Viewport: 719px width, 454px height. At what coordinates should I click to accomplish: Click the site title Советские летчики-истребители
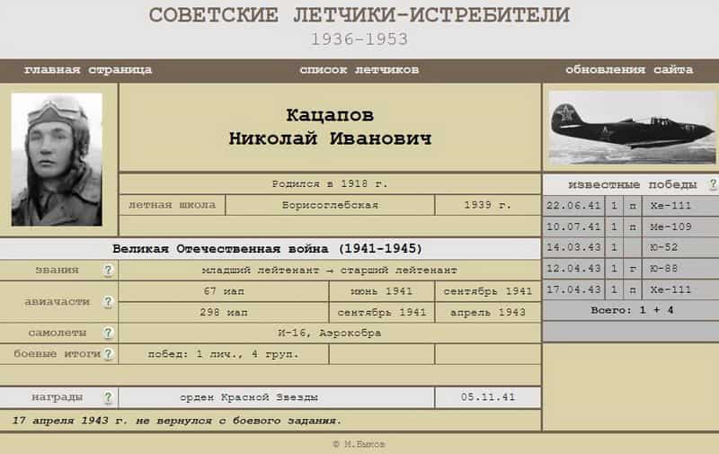(x=359, y=15)
